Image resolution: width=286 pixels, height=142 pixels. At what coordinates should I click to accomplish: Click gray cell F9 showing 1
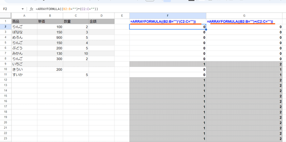tap(168, 64)
